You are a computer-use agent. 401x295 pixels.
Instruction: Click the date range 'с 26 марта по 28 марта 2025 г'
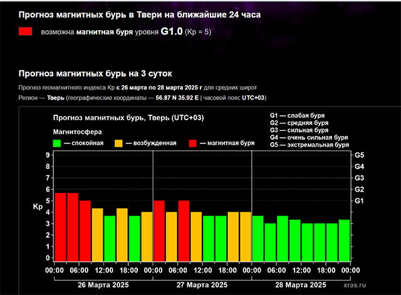pyautogui.click(x=159, y=88)
